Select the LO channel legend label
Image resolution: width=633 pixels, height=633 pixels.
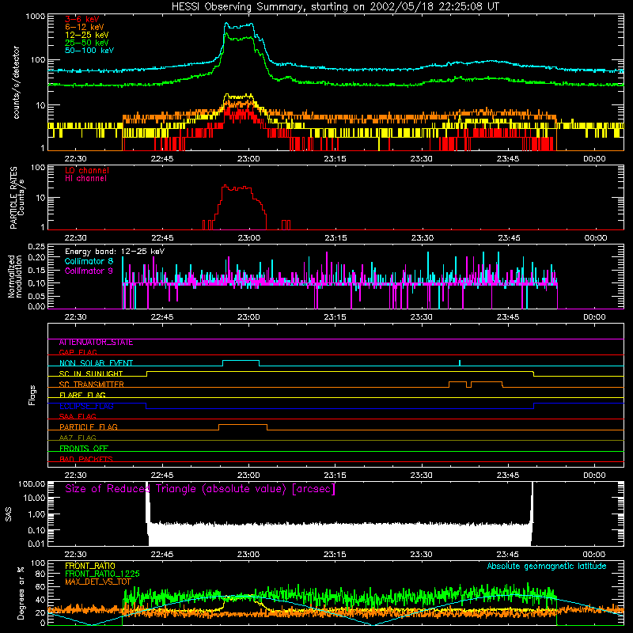pyautogui.click(x=87, y=170)
